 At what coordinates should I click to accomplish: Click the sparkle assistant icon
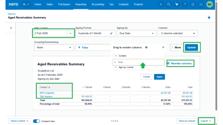[x=177, y=5]
